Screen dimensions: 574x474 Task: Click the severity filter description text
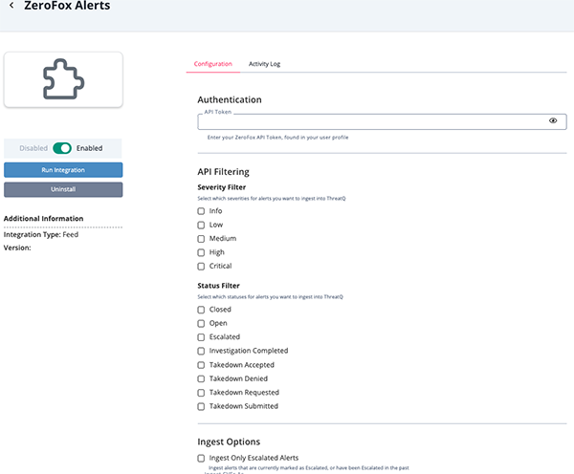pyautogui.click(x=272, y=199)
